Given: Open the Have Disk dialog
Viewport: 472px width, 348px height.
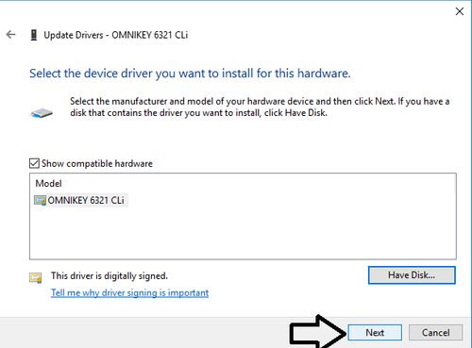Looking at the screenshot, I should pos(412,275).
